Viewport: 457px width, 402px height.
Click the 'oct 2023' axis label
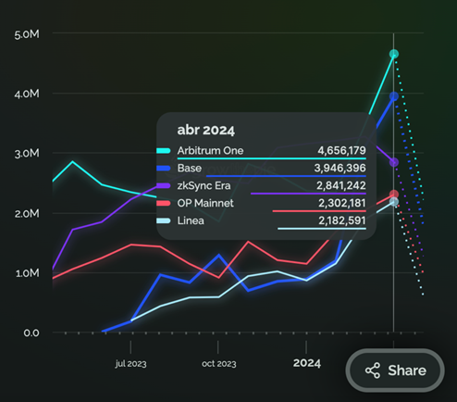pos(218,364)
